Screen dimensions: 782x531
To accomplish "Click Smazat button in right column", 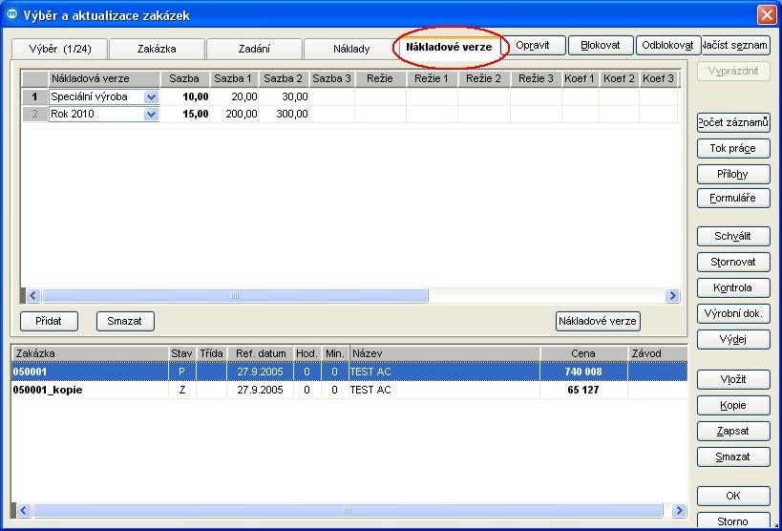I will click(733, 457).
